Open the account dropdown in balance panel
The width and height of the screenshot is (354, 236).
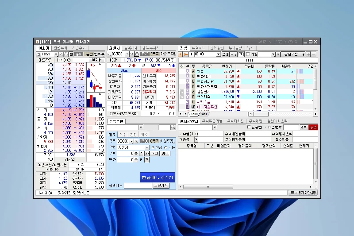coord(215,128)
